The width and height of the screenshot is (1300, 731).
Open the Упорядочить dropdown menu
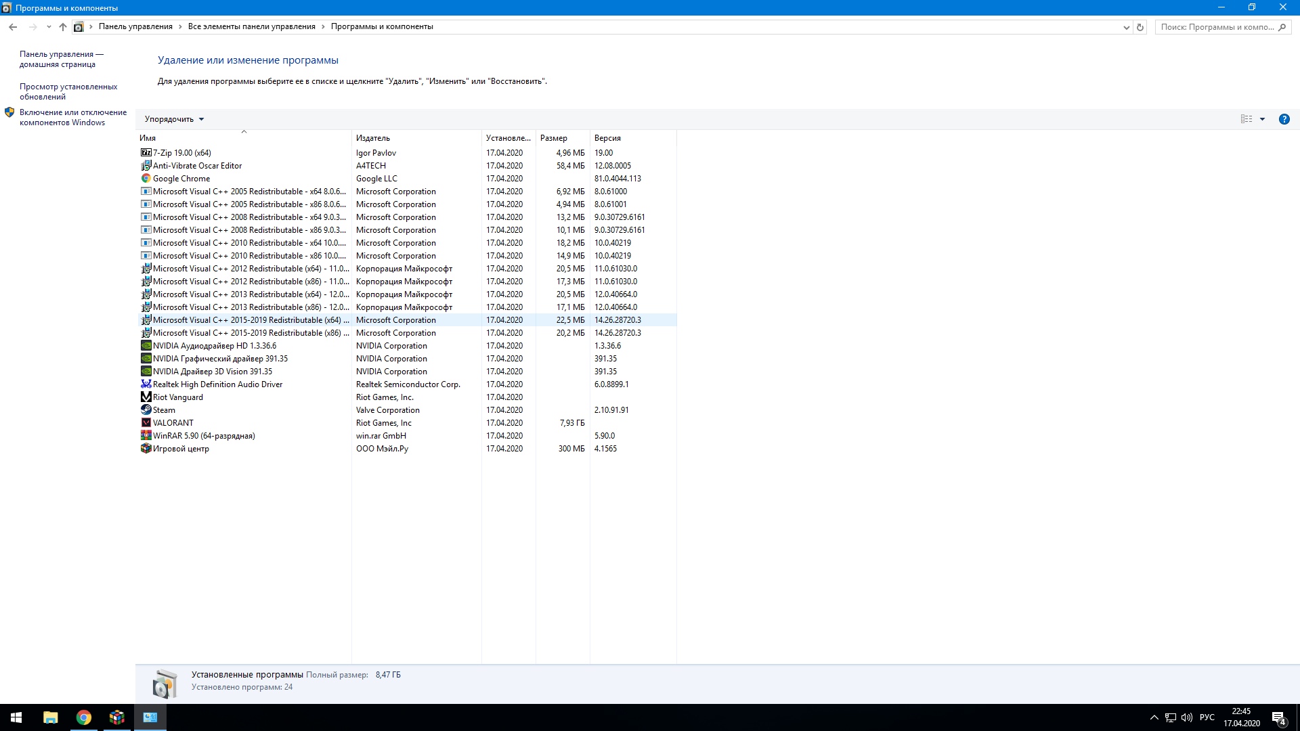coord(174,119)
